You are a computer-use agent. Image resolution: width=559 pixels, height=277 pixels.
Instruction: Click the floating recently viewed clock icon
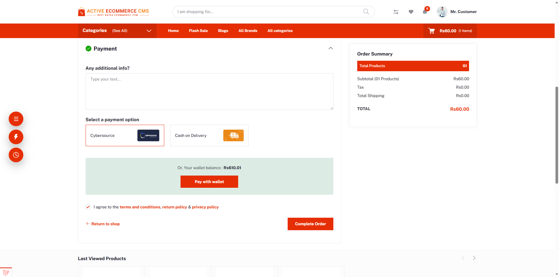pos(16,155)
